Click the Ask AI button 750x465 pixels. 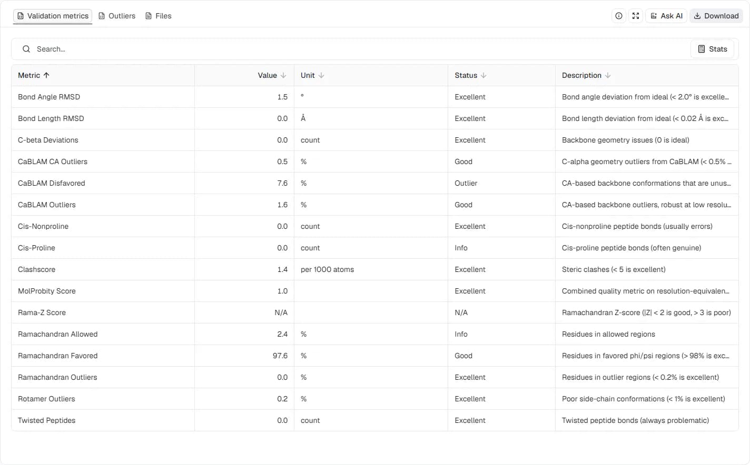(667, 16)
